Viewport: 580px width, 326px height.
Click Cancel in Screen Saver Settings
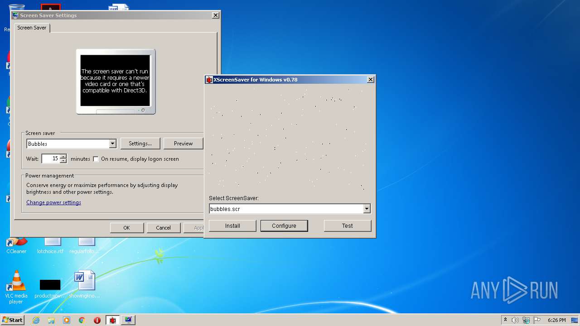point(164,228)
